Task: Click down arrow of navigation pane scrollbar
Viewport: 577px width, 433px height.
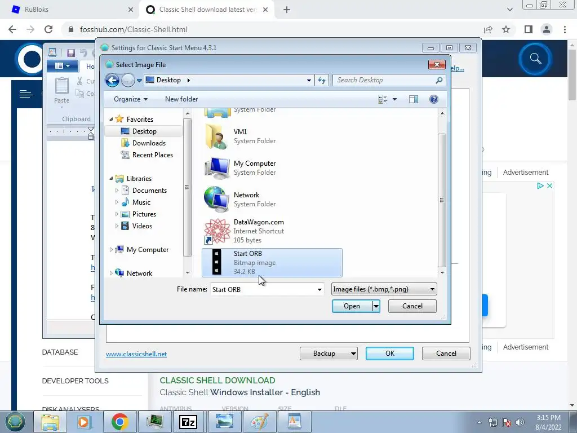Action: click(x=187, y=273)
